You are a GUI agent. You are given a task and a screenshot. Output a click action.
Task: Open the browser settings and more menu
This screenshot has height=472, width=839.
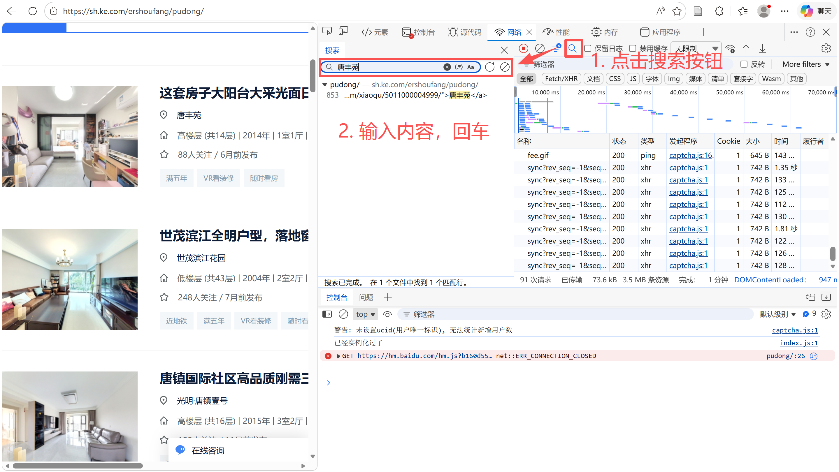coord(784,11)
